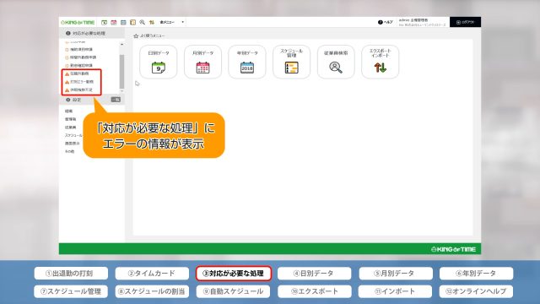Open the schedule management icon in the top toolbar
Screen dimensions: 540x304
pos(133,23)
